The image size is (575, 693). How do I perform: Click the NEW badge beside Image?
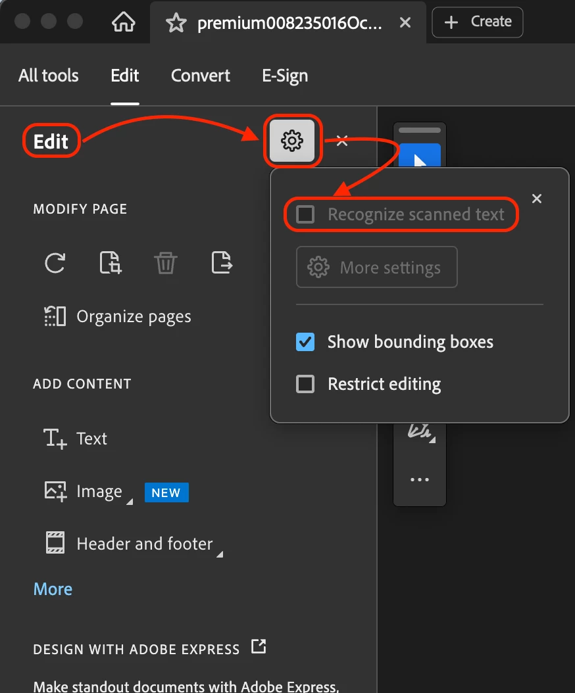(x=166, y=492)
